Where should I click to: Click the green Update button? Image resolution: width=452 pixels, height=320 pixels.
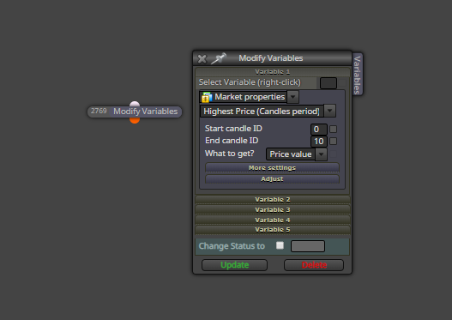click(x=235, y=265)
